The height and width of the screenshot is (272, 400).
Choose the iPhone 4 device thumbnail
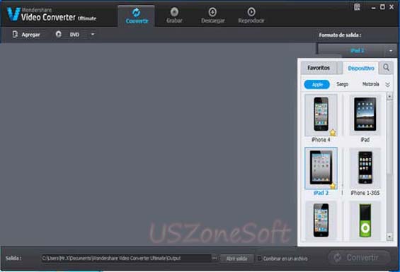[x=321, y=115]
